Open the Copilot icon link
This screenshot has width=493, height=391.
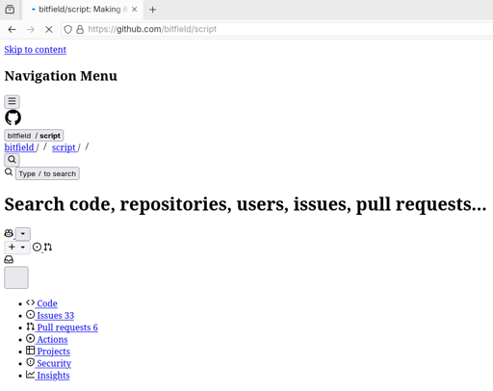(x=9, y=233)
